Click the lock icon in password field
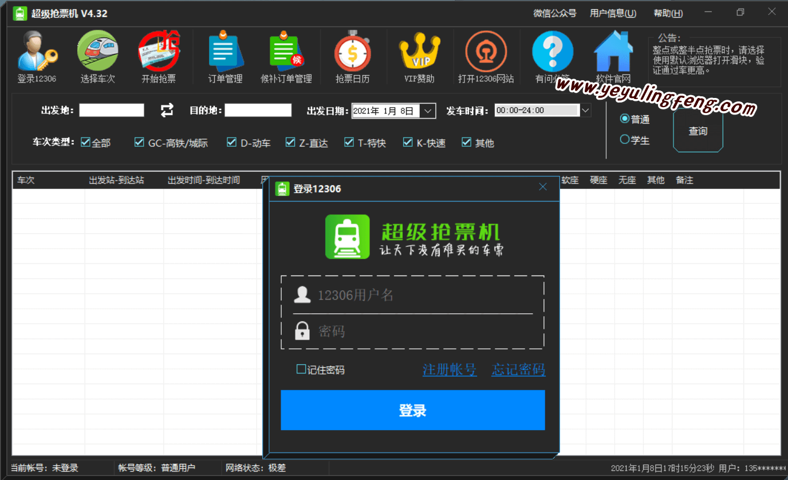788x480 pixels. [x=302, y=331]
